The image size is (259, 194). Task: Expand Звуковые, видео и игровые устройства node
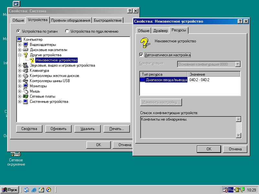tap(19, 66)
